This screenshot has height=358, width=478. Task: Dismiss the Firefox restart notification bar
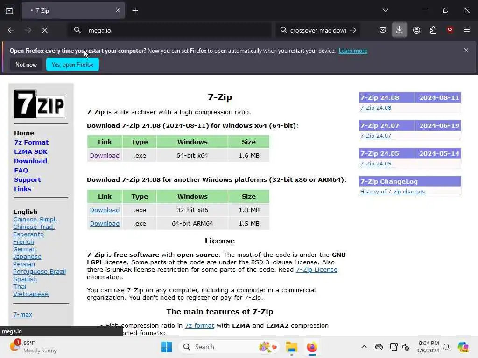point(466,50)
